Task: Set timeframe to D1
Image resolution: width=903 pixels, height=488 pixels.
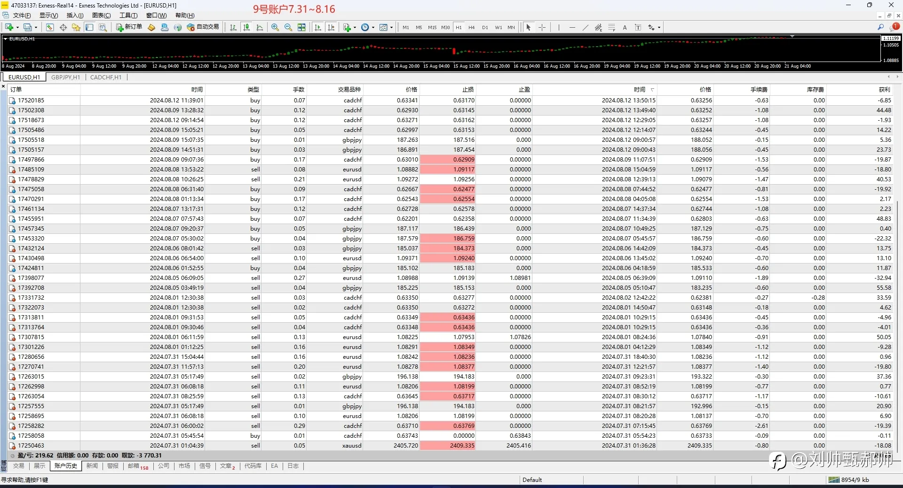Action: point(485,27)
